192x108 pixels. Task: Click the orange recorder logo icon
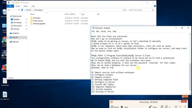click(111, 102)
